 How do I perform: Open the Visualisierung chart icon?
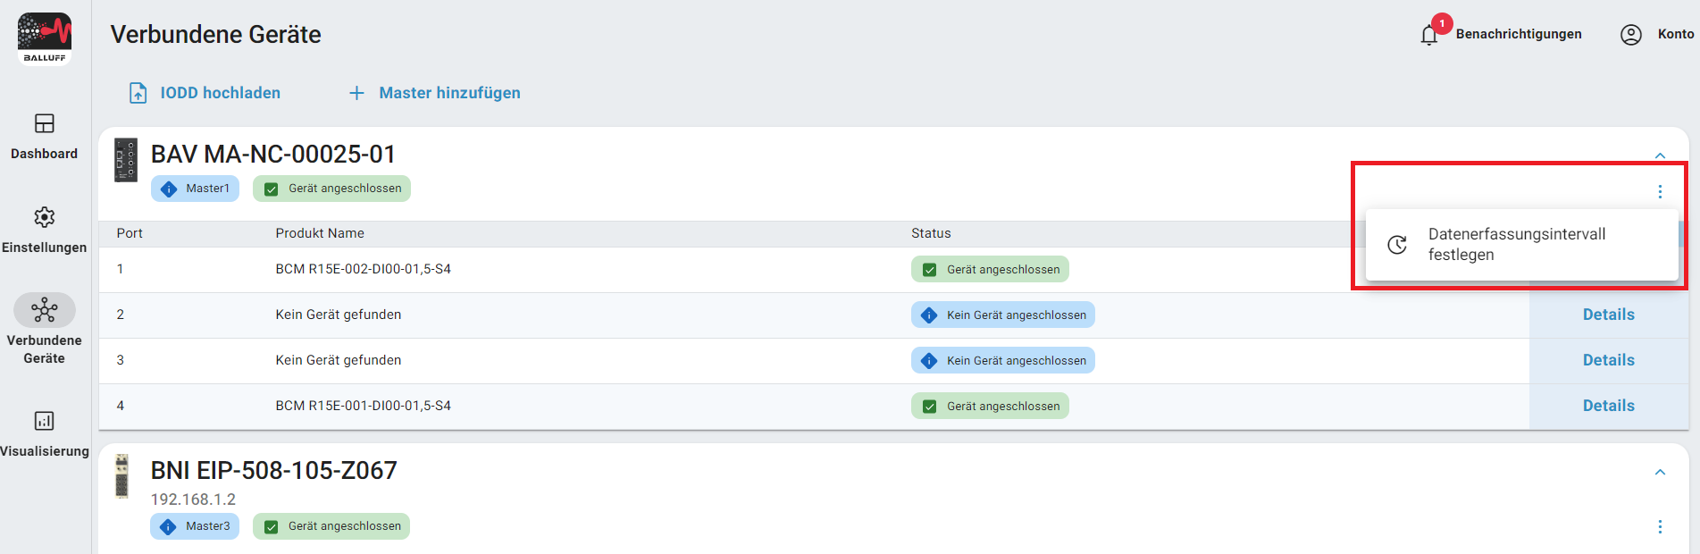click(44, 421)
